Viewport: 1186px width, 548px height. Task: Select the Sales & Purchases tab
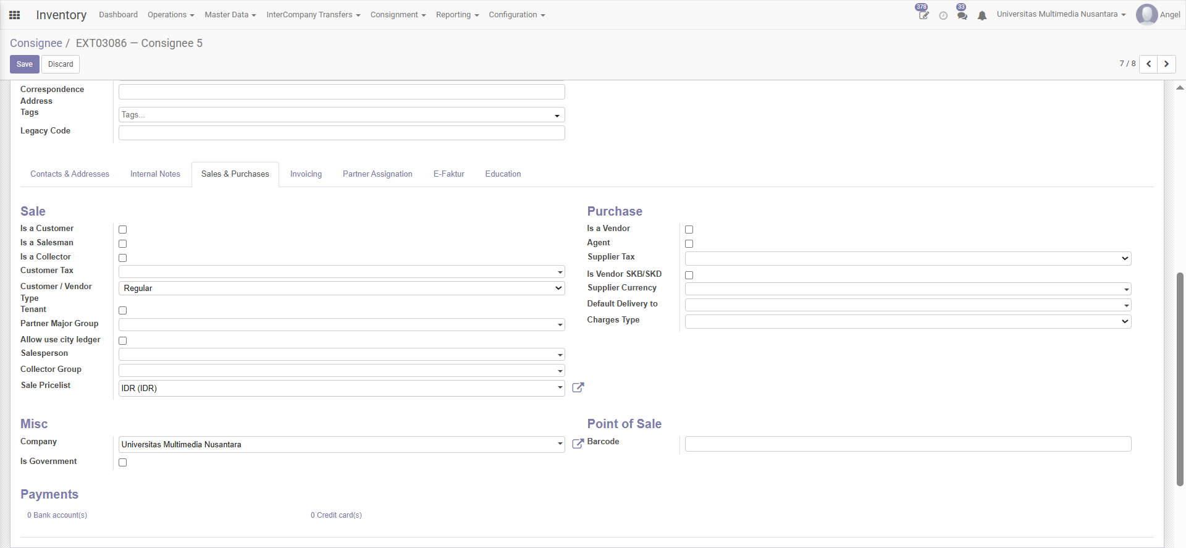pos(235,174)
